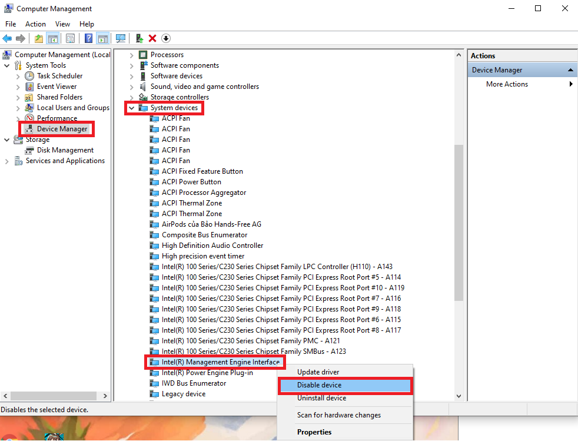Viewport: 578px width, 441px height.
Task: Click the System devices folder icon
Action: pyautogui.click(x=143, y=108)
